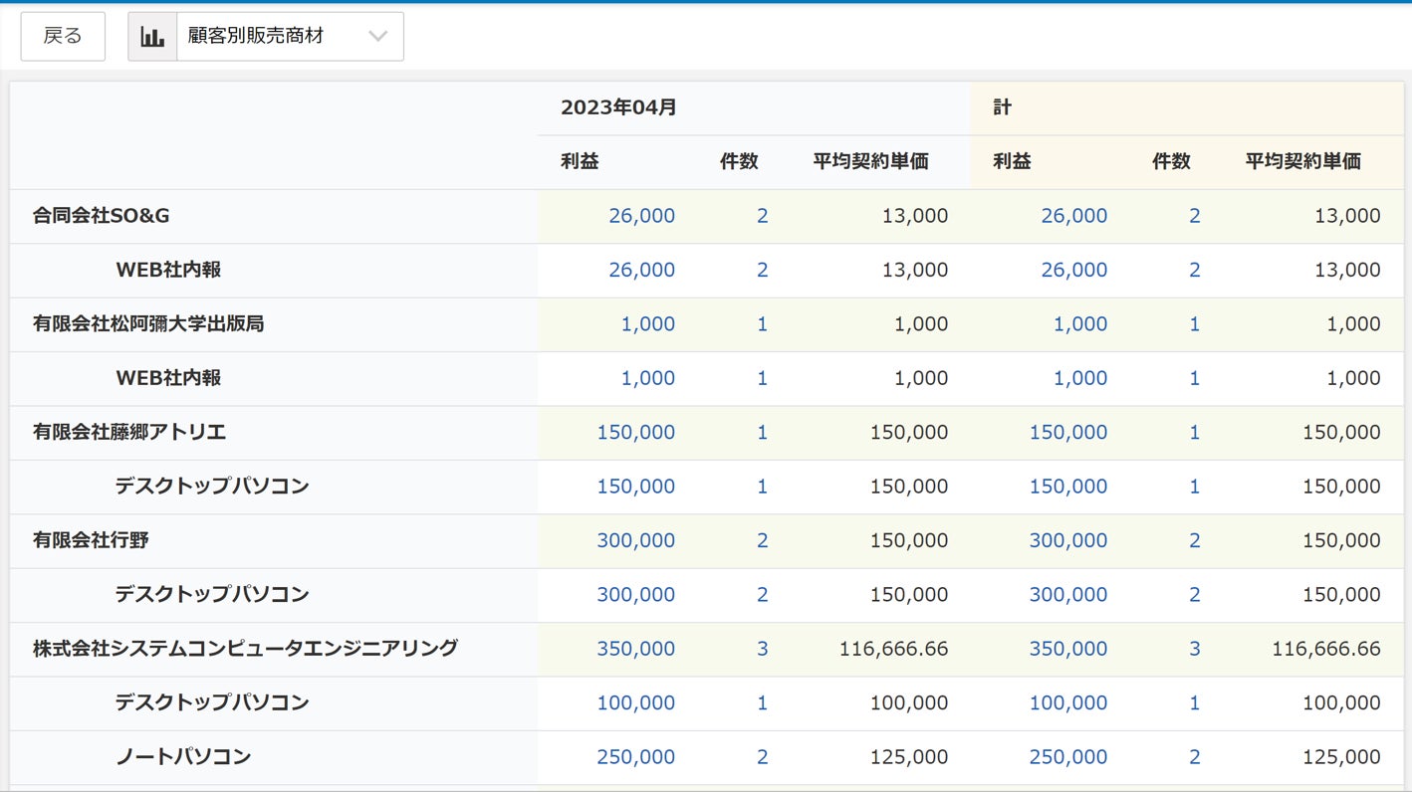Click the 平均契約単価 header under 計
The width and height of the screenshot is (1412, 792).
(x=1302, y=161)
